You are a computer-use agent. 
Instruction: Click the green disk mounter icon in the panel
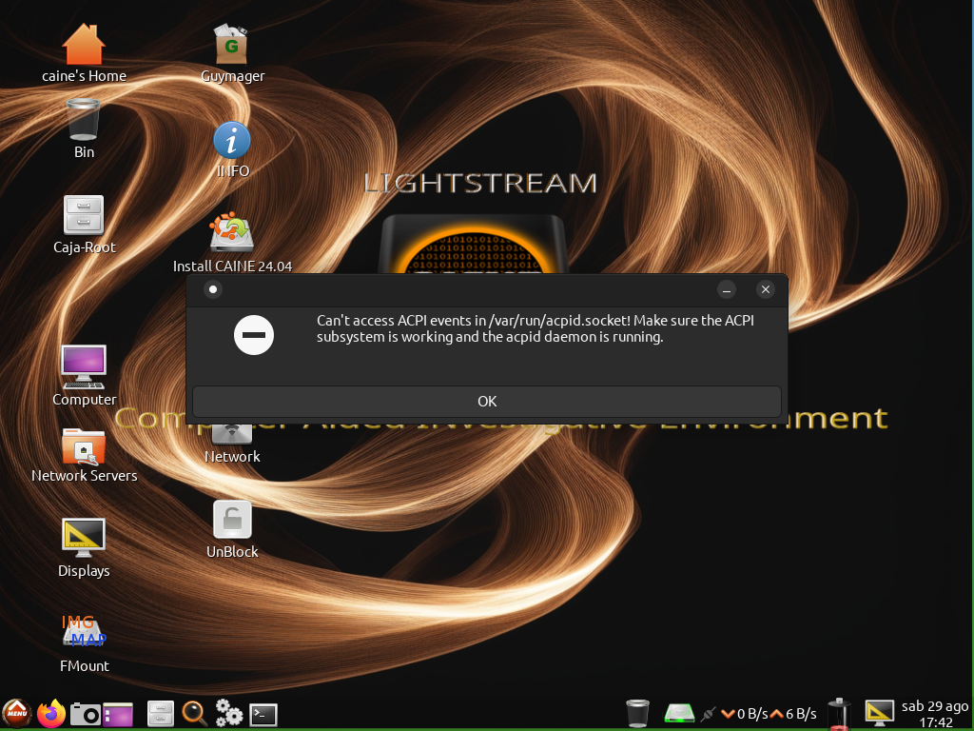(679, 713)
